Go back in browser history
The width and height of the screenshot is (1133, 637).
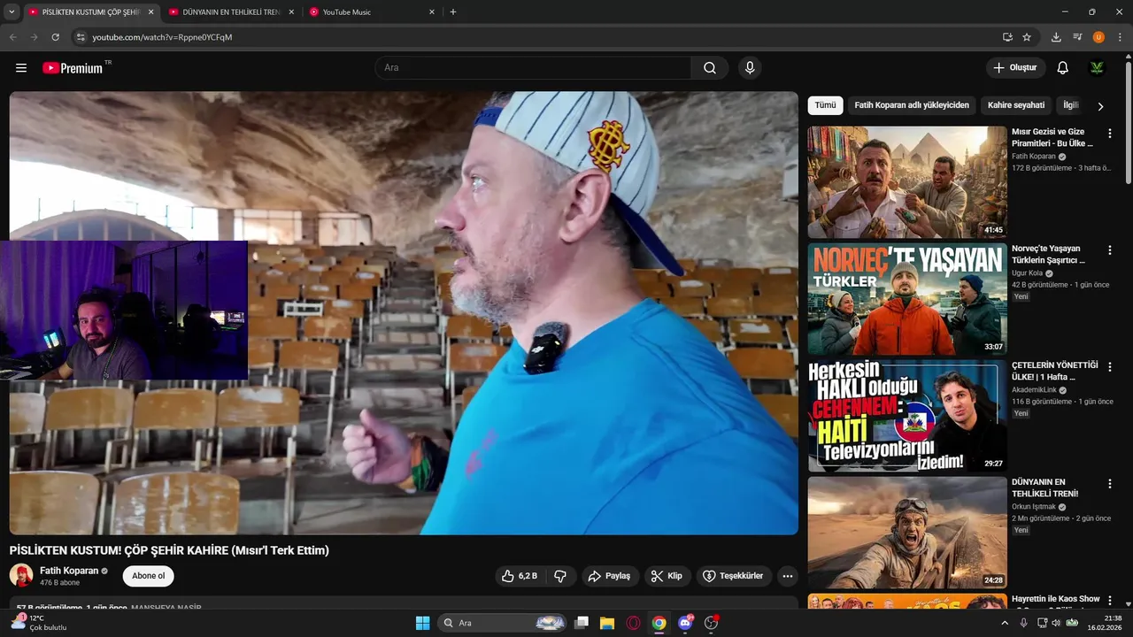coord(12,37)
